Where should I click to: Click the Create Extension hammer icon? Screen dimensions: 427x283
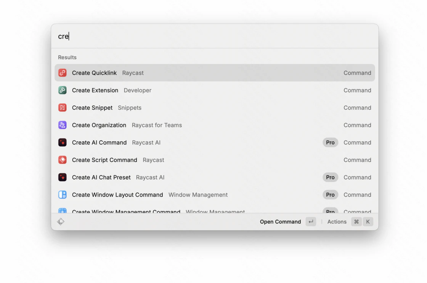(x=63, y=90)
